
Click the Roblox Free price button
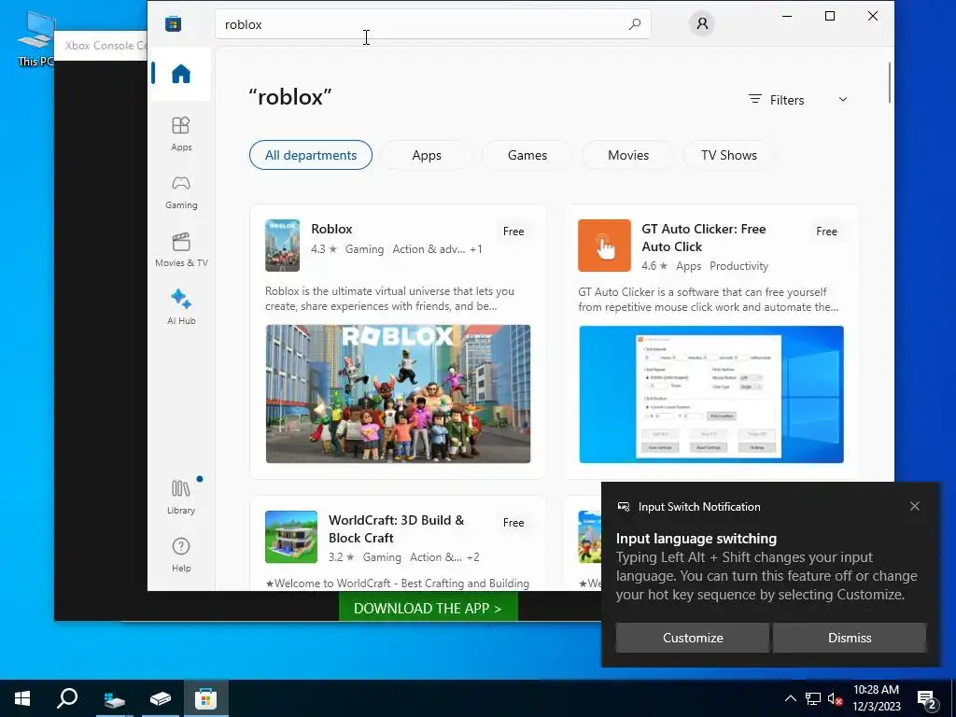[x=513, y=232]
